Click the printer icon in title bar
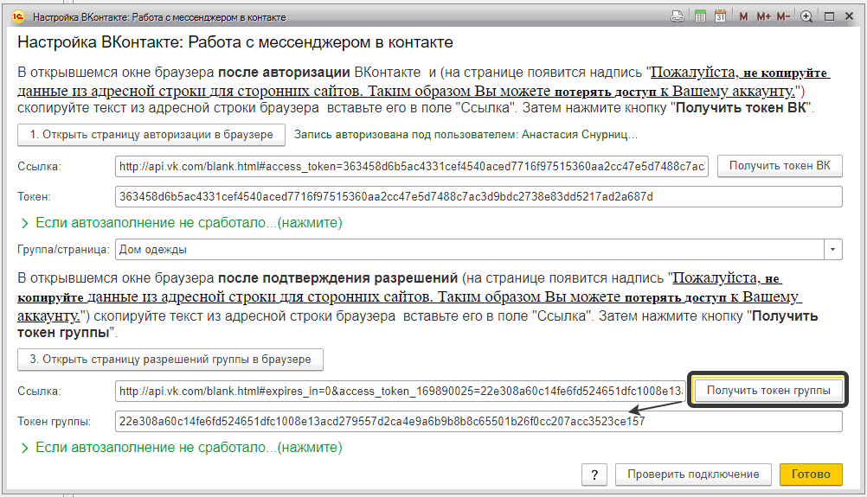 (678, 16)
